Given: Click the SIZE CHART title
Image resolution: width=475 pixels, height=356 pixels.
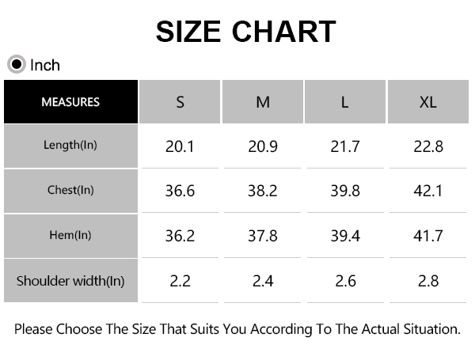Looking at the screenshot, I should (x=245, y=32).
